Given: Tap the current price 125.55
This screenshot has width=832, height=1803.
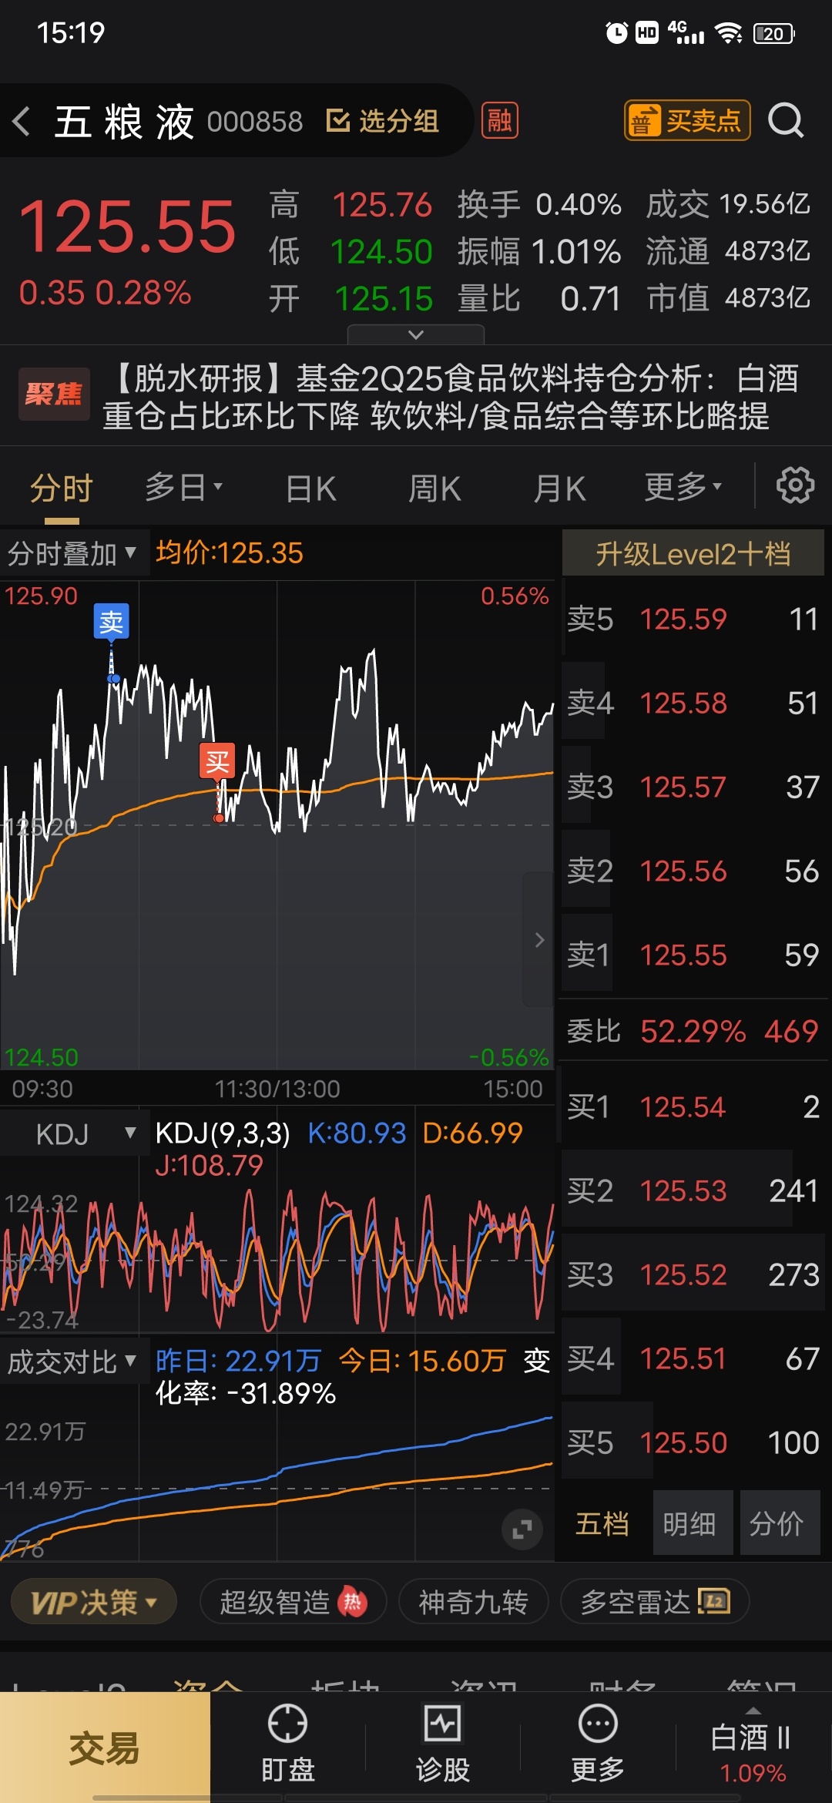Looking at the screenshot, I should (127, 227).
